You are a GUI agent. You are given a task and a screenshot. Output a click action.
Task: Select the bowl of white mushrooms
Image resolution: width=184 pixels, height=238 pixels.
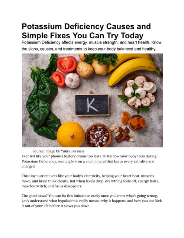[x=140, y=92]
